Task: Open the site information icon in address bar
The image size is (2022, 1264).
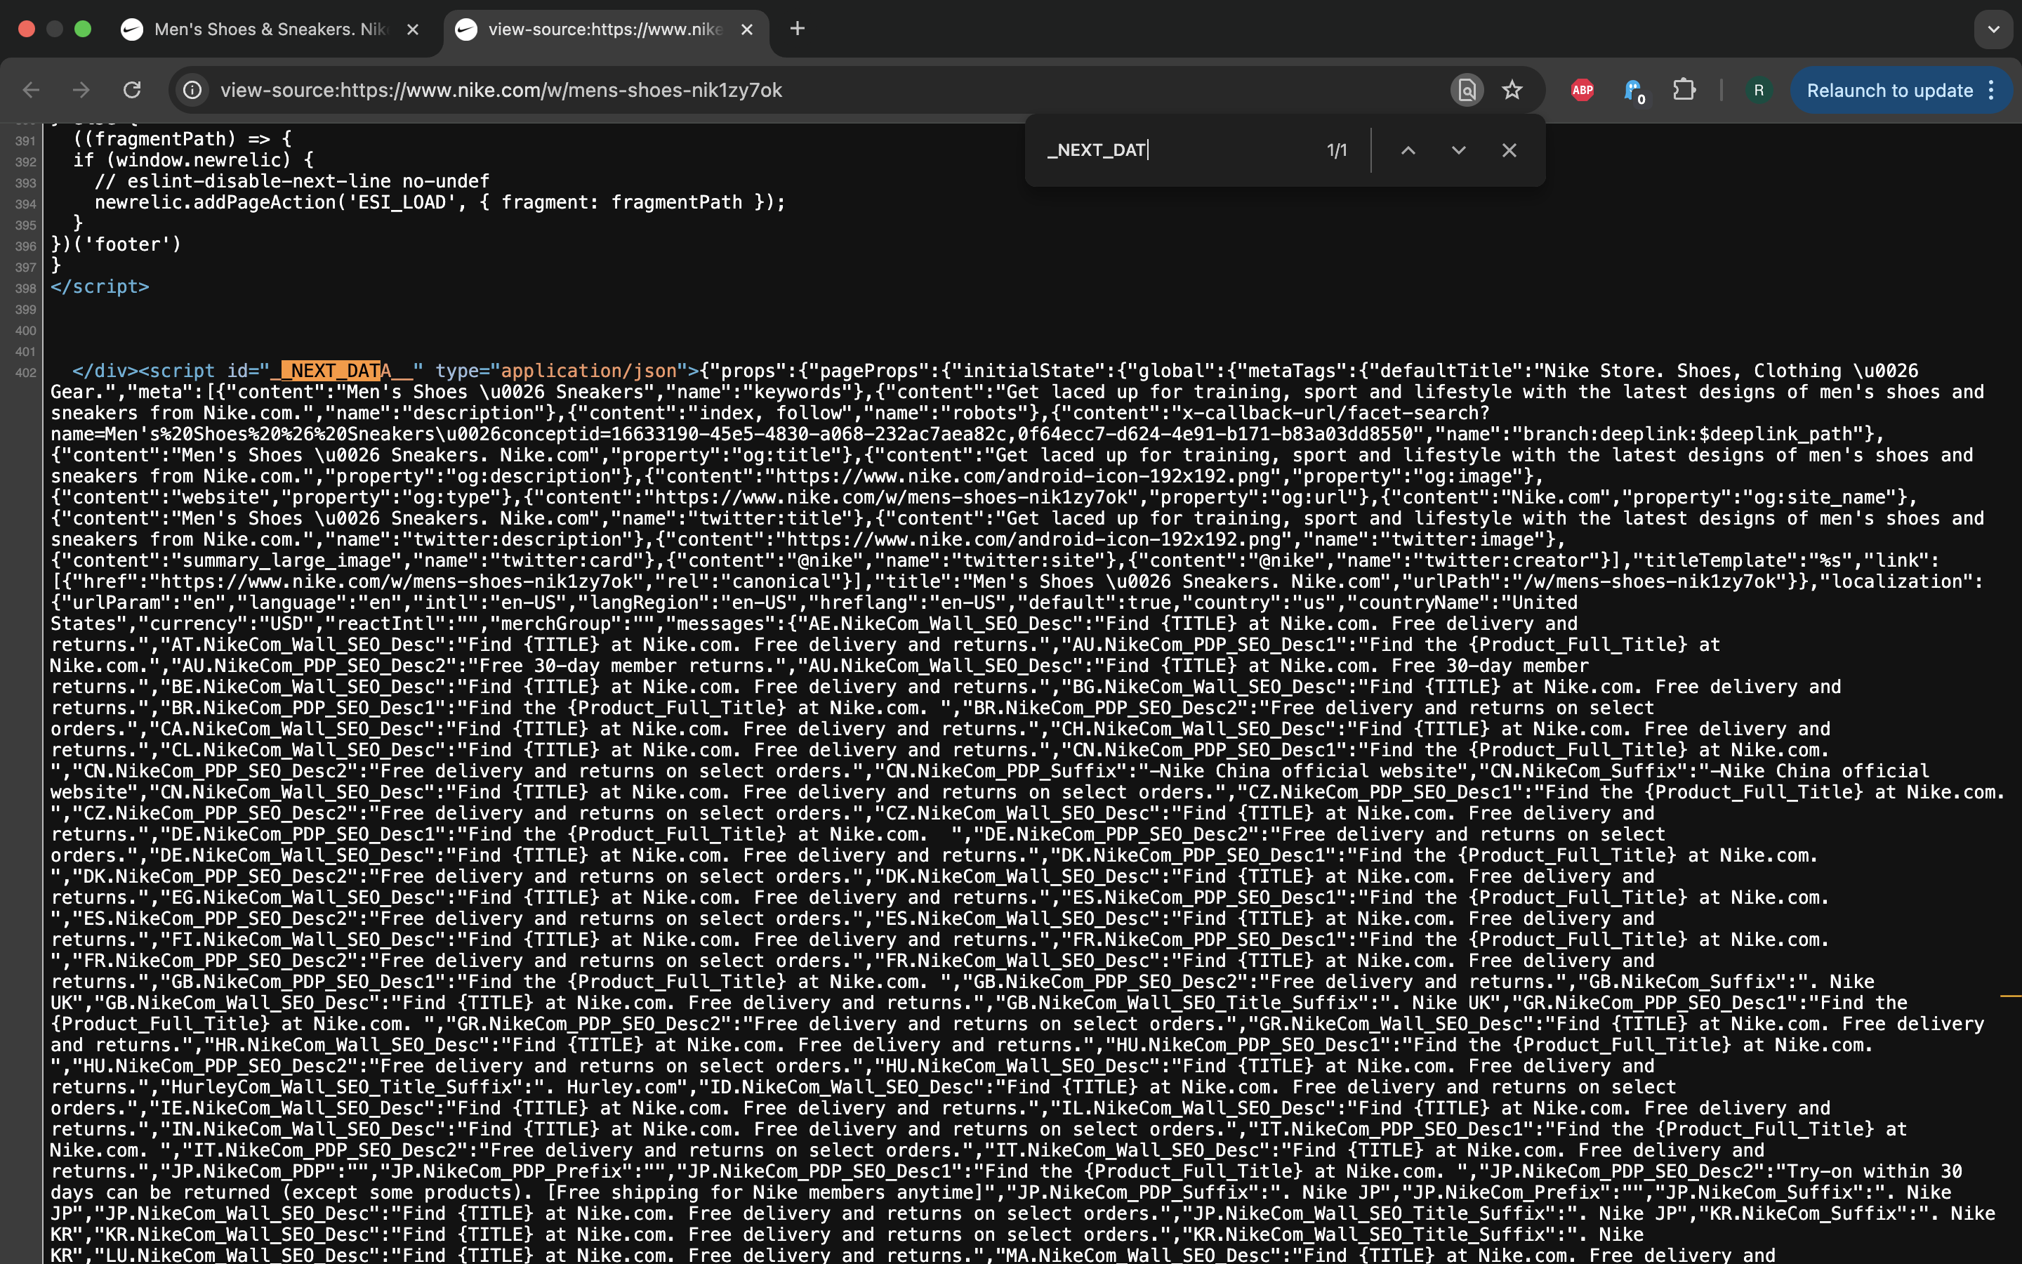Action: (193, 91)
